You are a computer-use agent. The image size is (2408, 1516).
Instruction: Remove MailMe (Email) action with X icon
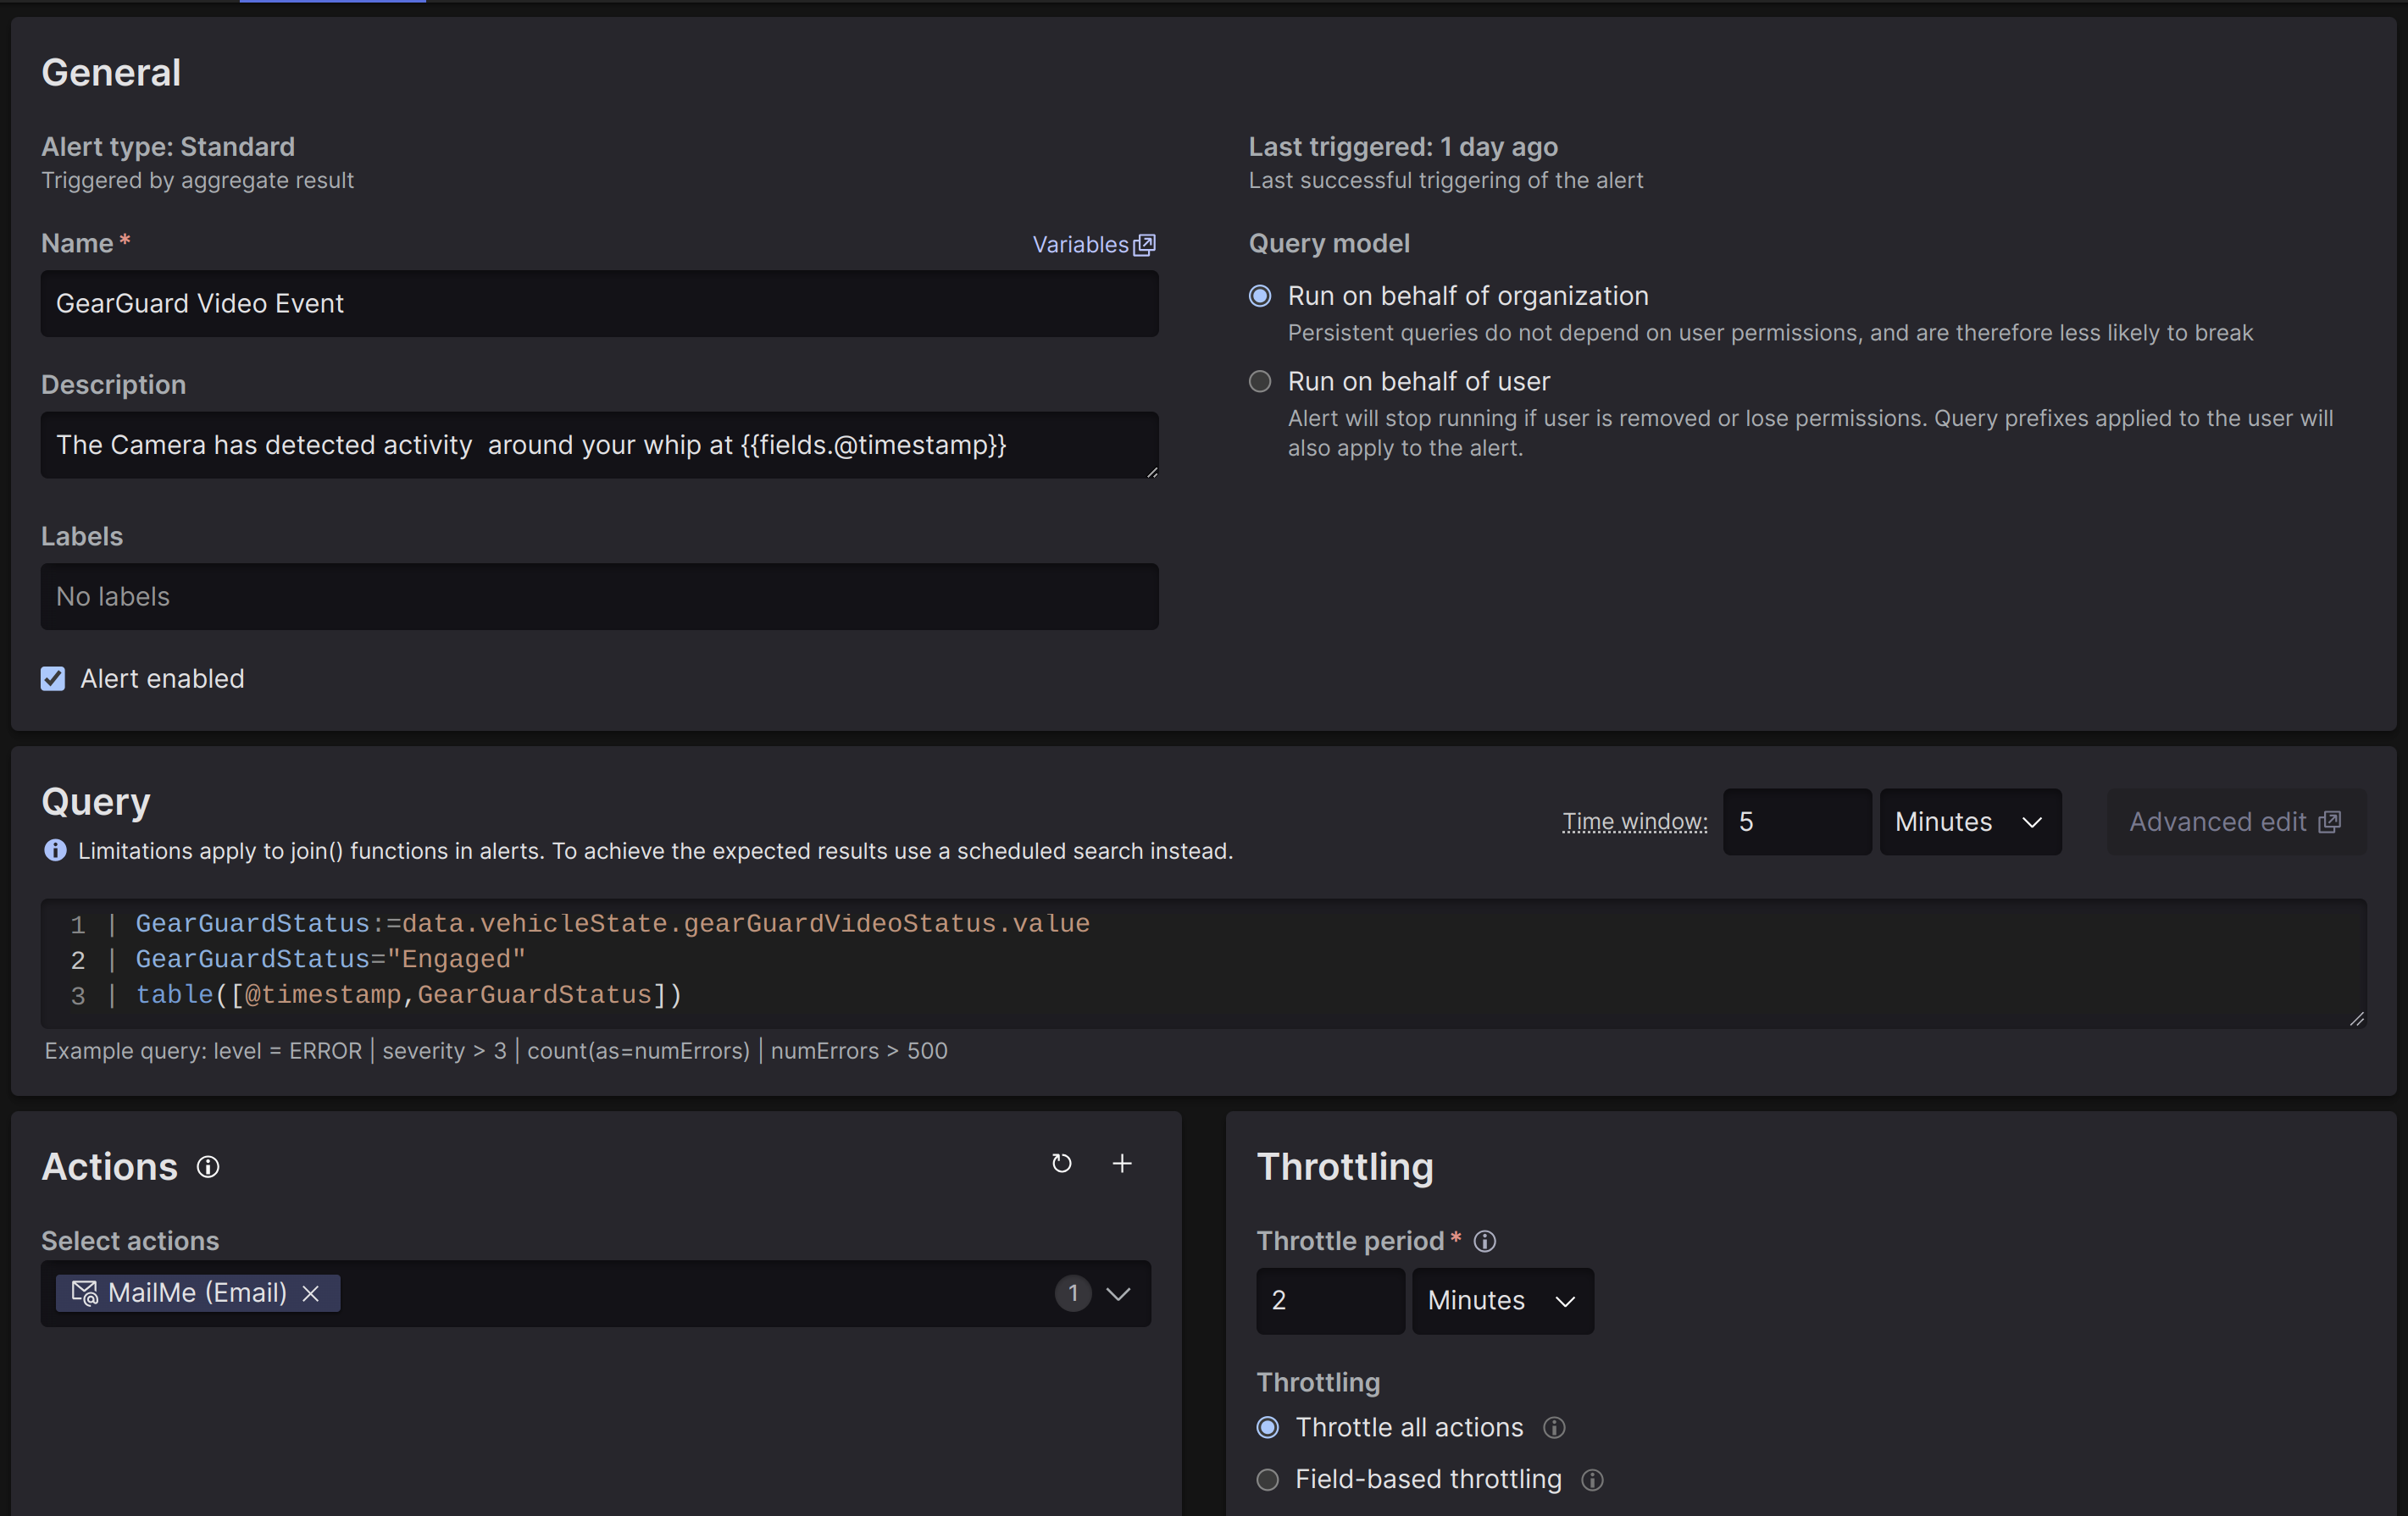point(311,1293)
